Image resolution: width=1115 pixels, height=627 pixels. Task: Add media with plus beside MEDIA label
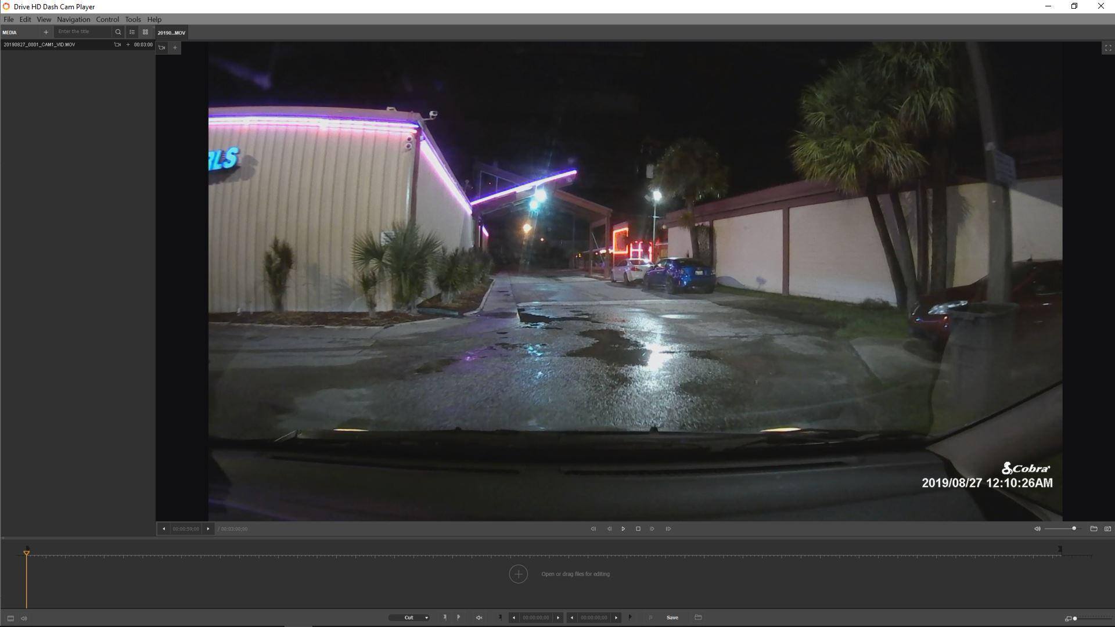[46, 32]
